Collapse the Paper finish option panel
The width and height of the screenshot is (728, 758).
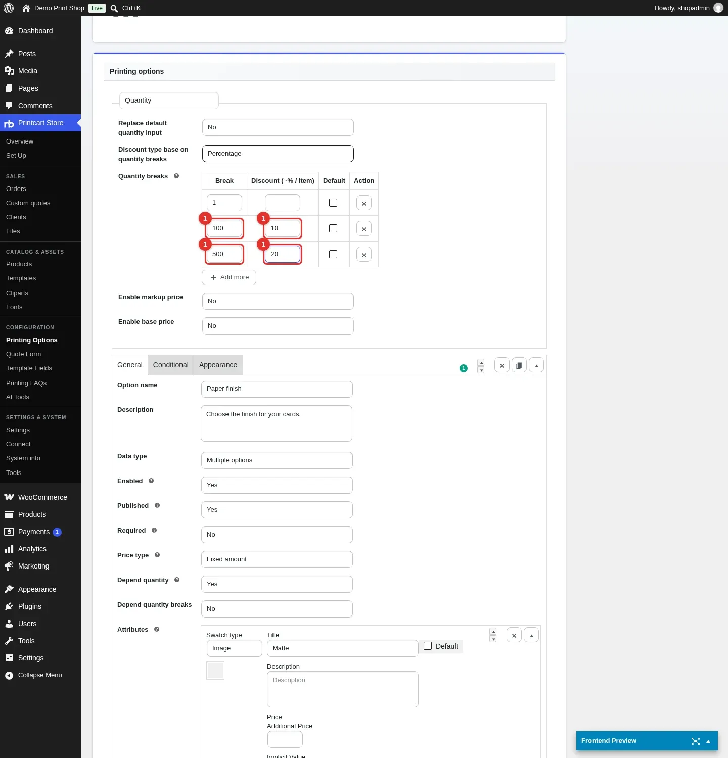pos(536,365)
